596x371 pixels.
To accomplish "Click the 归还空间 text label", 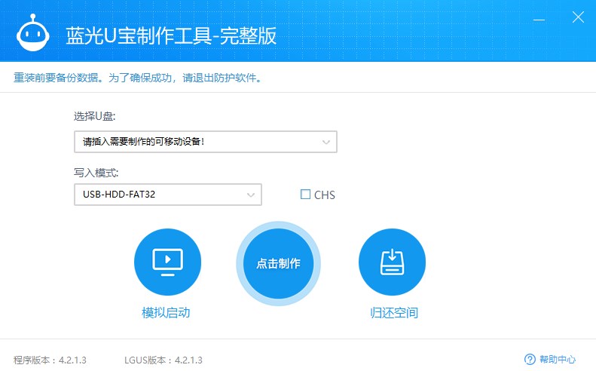I will [x=393, y=313].
